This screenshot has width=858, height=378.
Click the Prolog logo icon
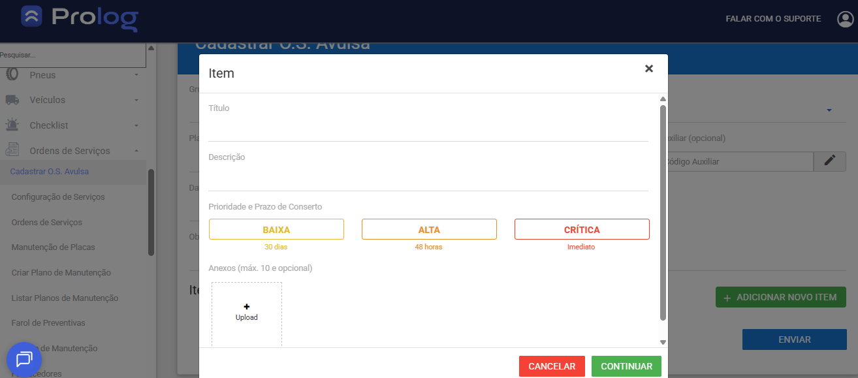click(31, 17)
